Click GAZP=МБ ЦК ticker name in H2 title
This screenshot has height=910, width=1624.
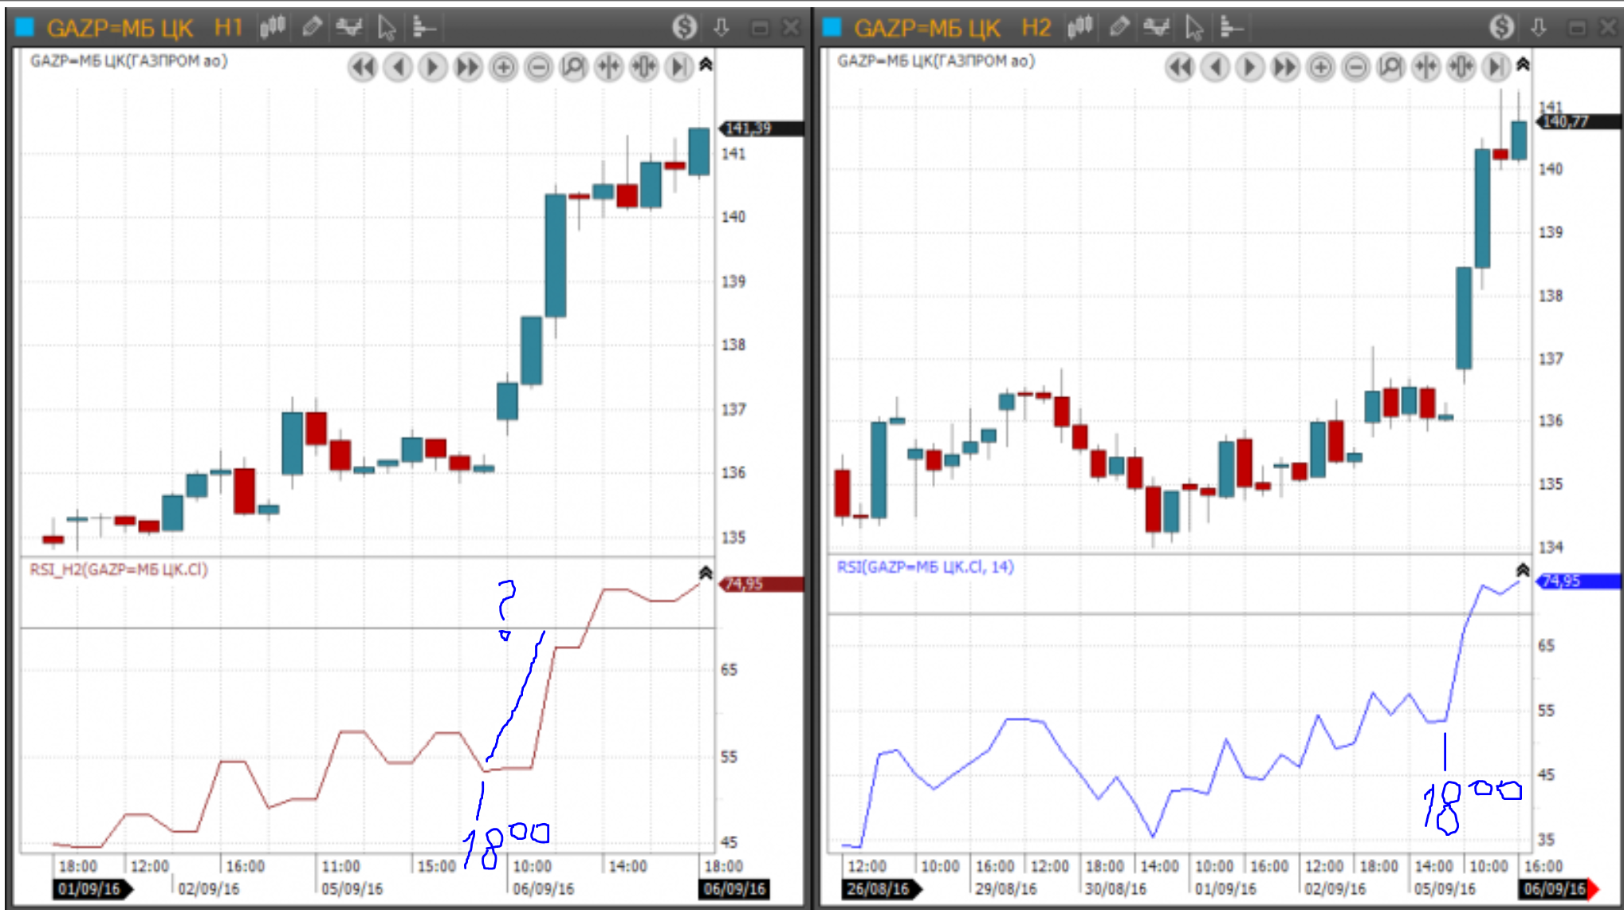[x=926, y=28]
